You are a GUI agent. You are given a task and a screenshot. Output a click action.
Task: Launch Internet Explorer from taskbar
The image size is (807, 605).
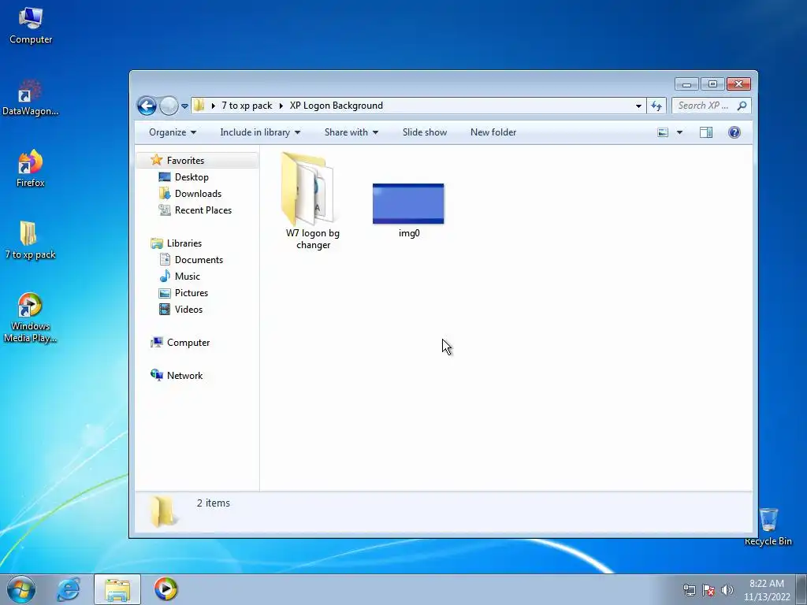tap(68, 589)
